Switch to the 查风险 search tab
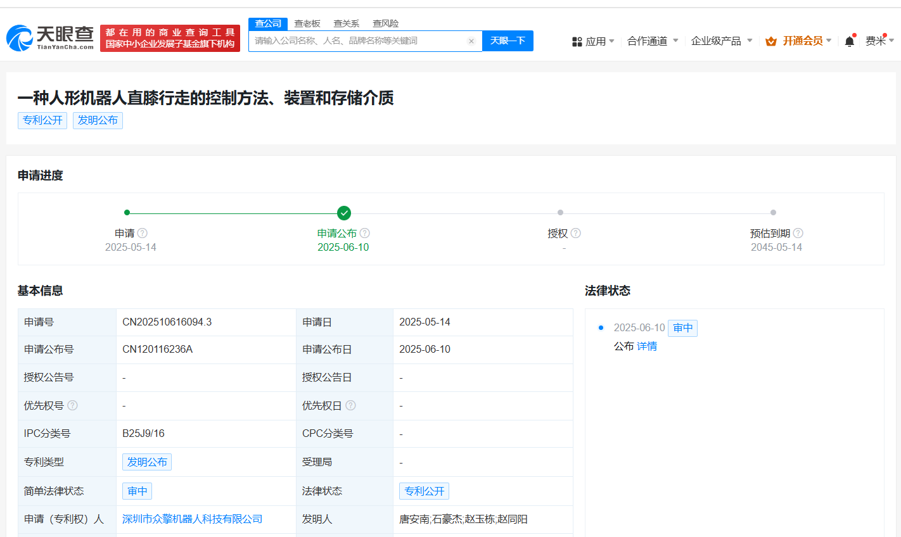901x537 pixels. 385,23
